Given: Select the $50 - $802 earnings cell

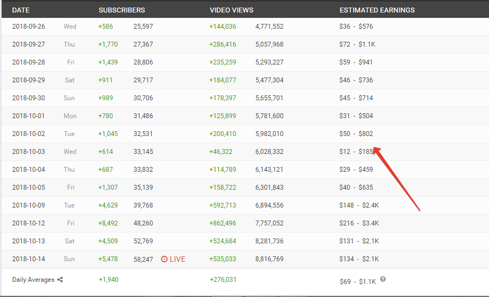Looking at the screenshot, I should (356, 134).
